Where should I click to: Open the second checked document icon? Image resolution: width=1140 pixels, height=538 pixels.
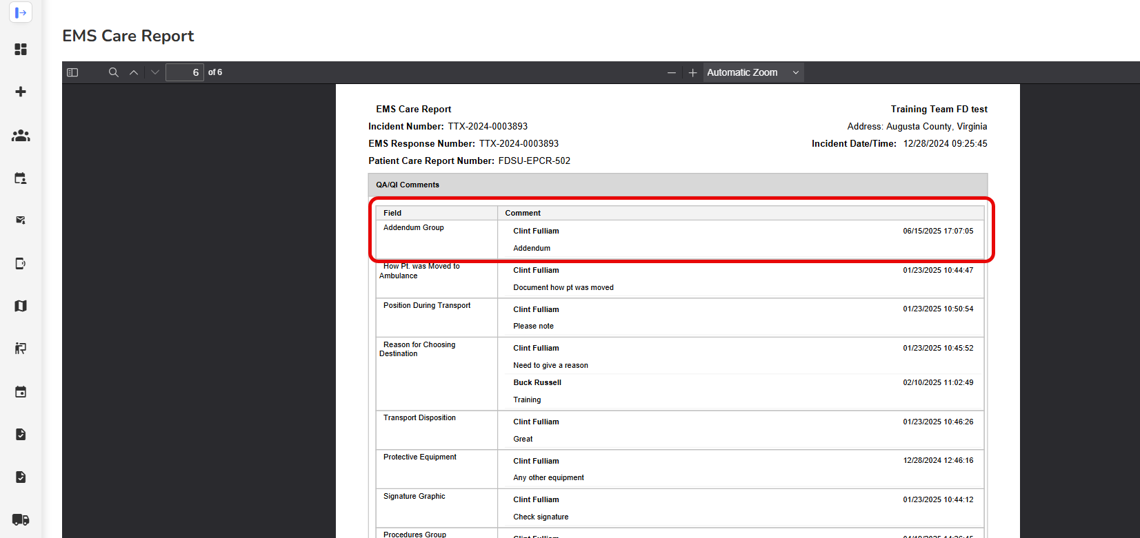[21, 477]
